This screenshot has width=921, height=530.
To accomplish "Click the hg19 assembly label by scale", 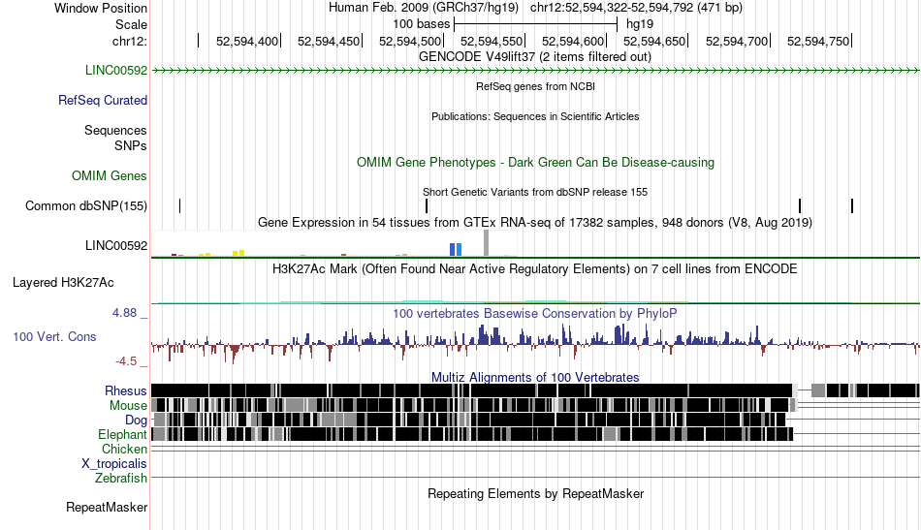I will 640,24.
